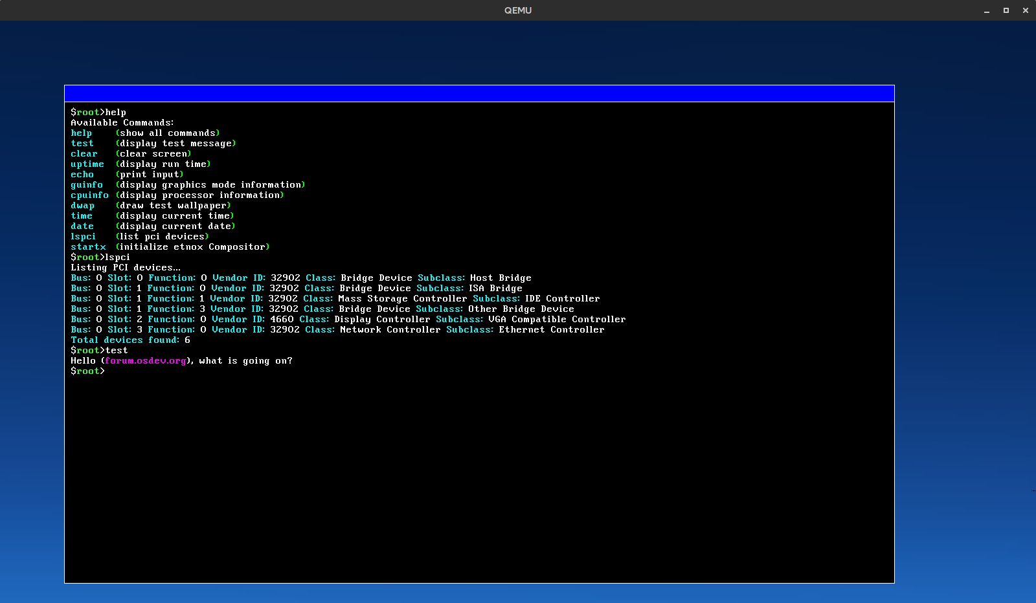Click the QEMU window title text
This screenshot has height=603, width=1036.
518,10
